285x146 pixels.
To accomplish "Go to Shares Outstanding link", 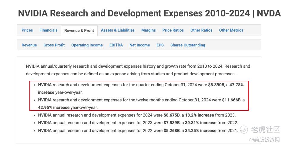I will pyautogui.click(x=188, y=45).
